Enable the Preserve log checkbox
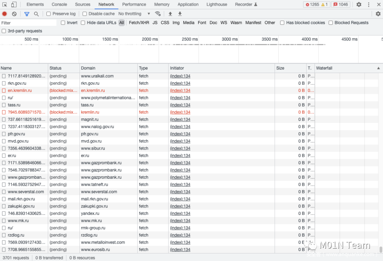The width and height of the screenshot is (383, 261). [49, 14]
